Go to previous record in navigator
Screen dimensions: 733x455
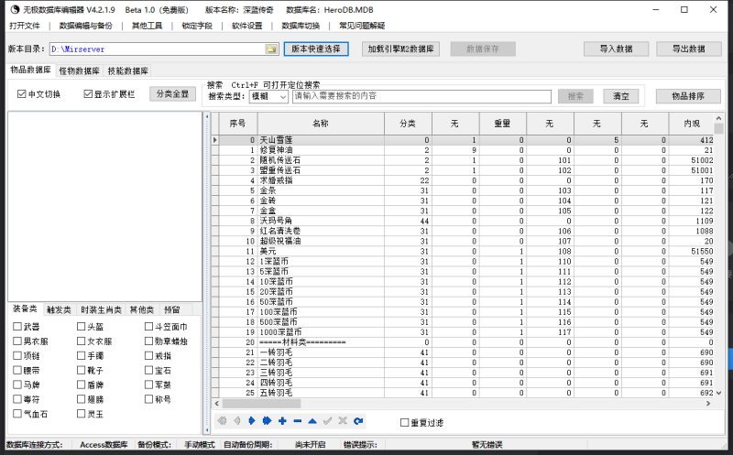coord(237,421)
